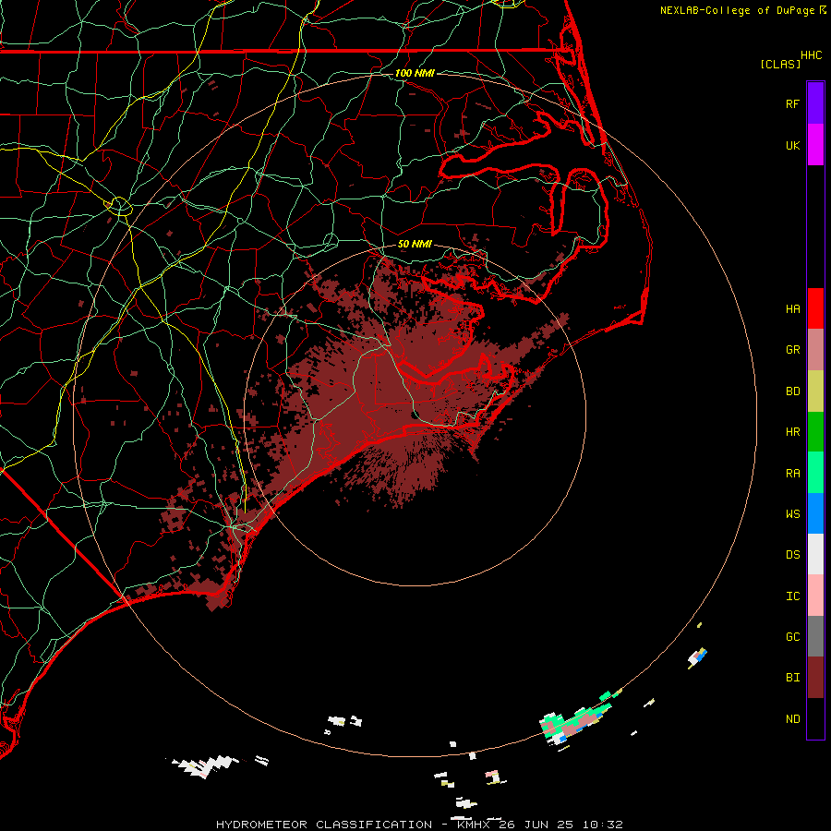Click the NEXLAB-College of DuPage credit text
Screen dimensions: 831x831
(738, 10)
